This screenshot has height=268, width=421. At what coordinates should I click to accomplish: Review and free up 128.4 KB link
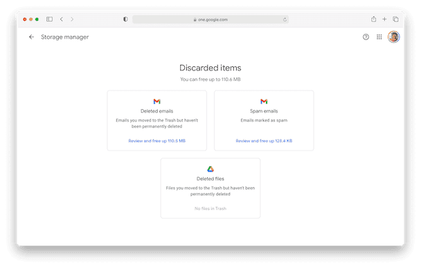(264, 141)
